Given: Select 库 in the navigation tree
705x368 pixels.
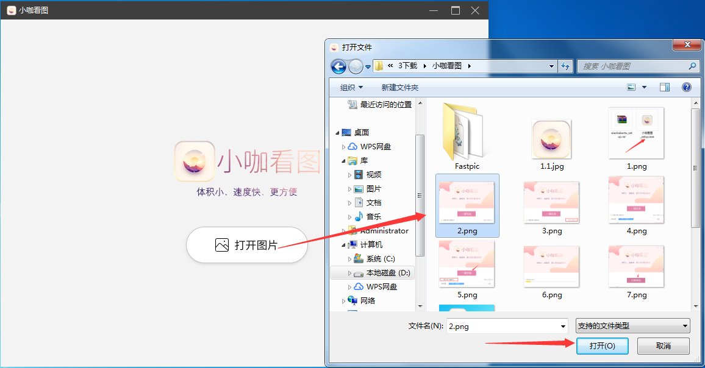Looking at the screenshot, I should click(x=358, y=160).
